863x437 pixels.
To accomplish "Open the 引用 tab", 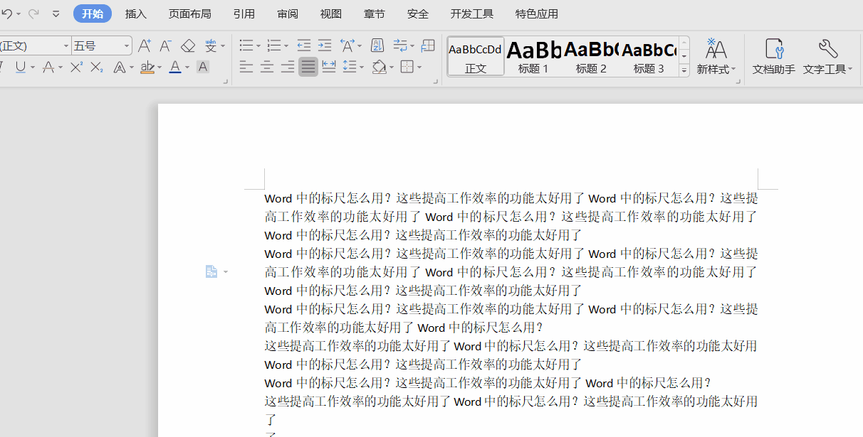I will click(244, 14).
